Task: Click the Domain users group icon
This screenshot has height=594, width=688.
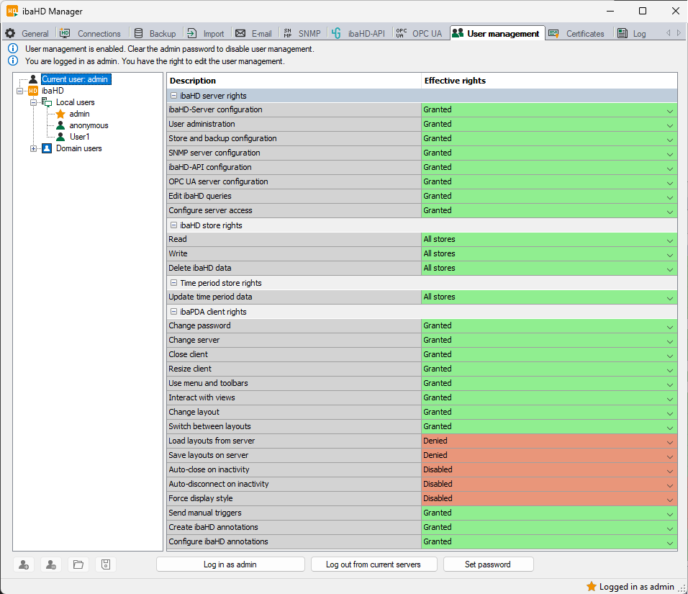Action: pos(47,148)
